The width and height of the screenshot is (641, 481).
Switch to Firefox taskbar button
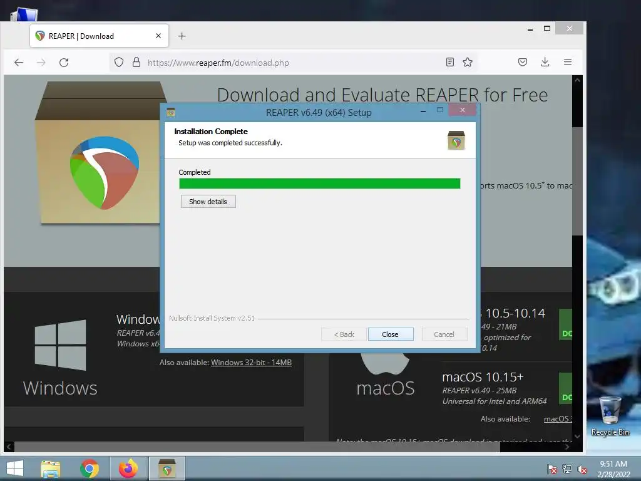(x=128, y=468)
